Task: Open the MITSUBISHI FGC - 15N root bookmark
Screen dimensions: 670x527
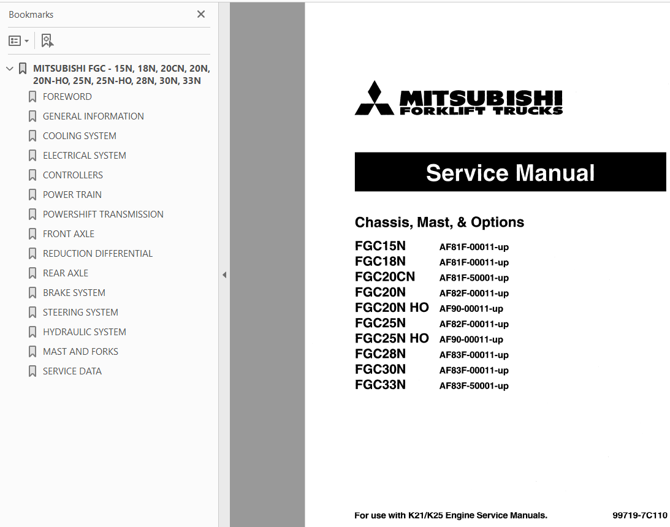Action: click(x=121, y=74)
